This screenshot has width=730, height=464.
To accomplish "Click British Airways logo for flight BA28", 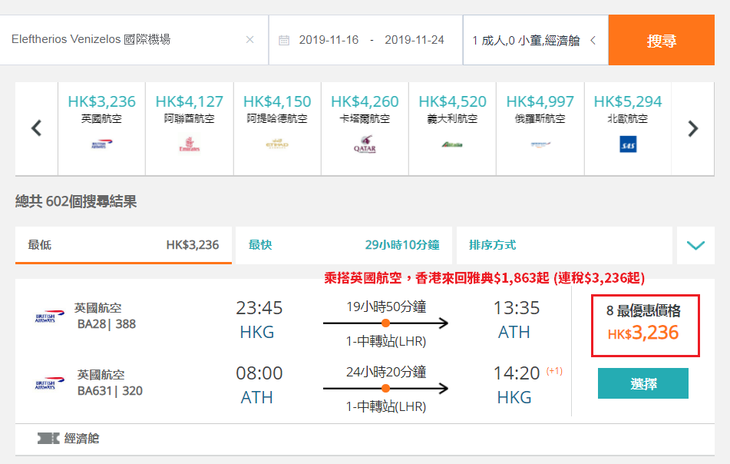I will click(x=49, y=317).
